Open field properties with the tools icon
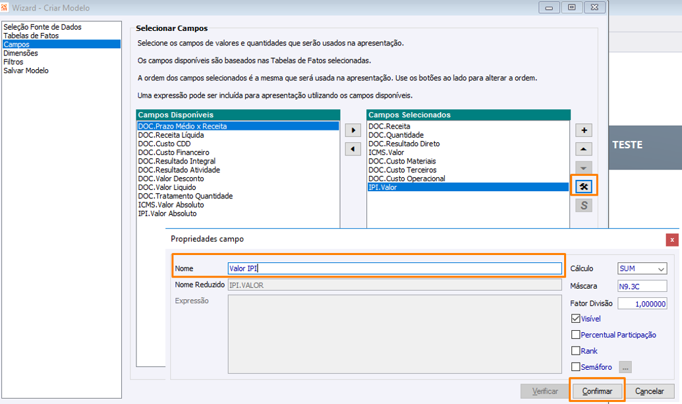 pyautogui.click(x=584, y=187)
